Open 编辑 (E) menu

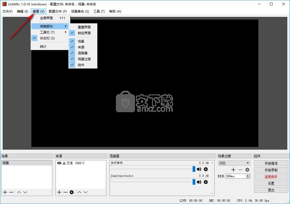pyautogui.click(x=23, y=12)
